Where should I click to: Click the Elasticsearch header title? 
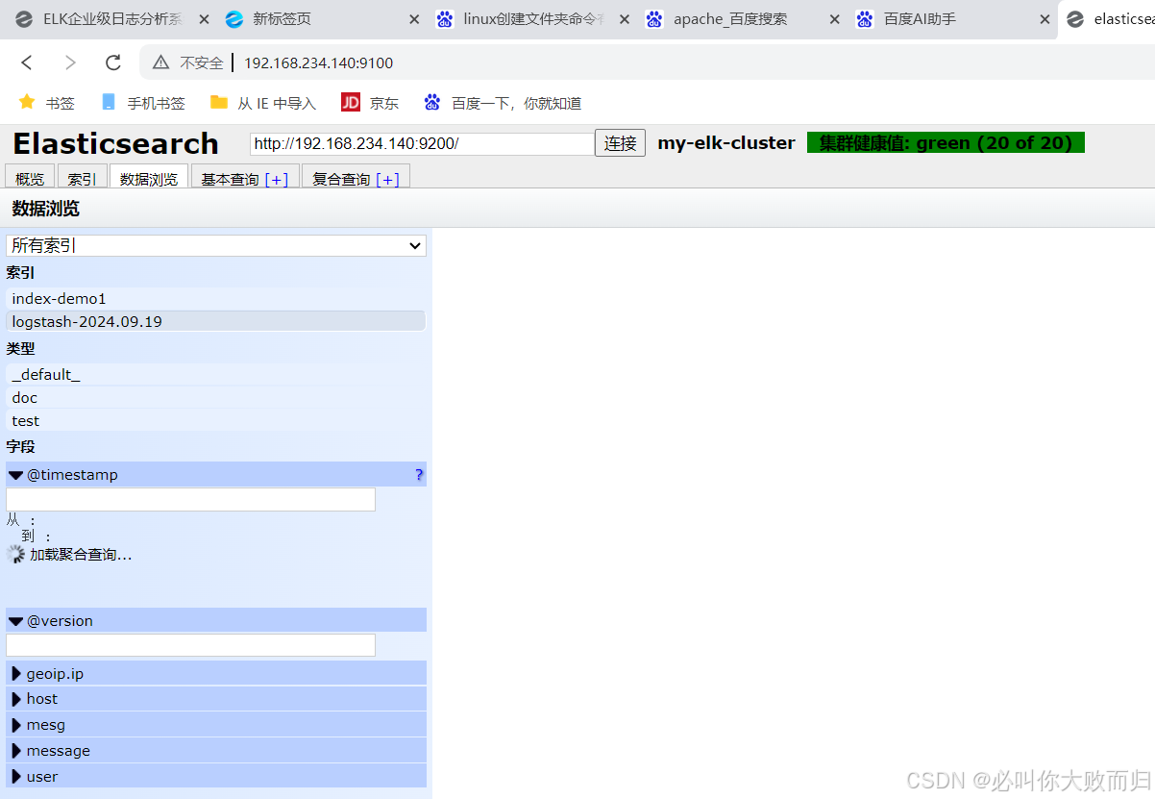[115, 143]
